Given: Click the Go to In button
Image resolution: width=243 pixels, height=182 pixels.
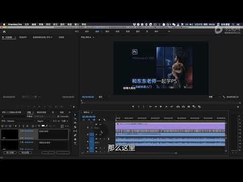Looking at the screenshot, I should [x=150, y=107].
